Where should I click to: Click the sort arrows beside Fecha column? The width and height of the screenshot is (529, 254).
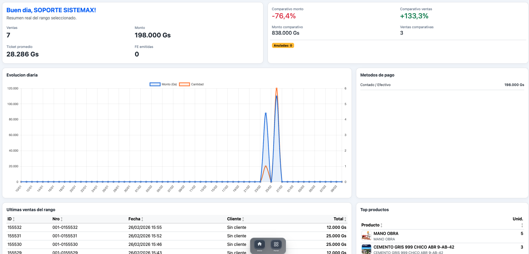tap(142, 219)
